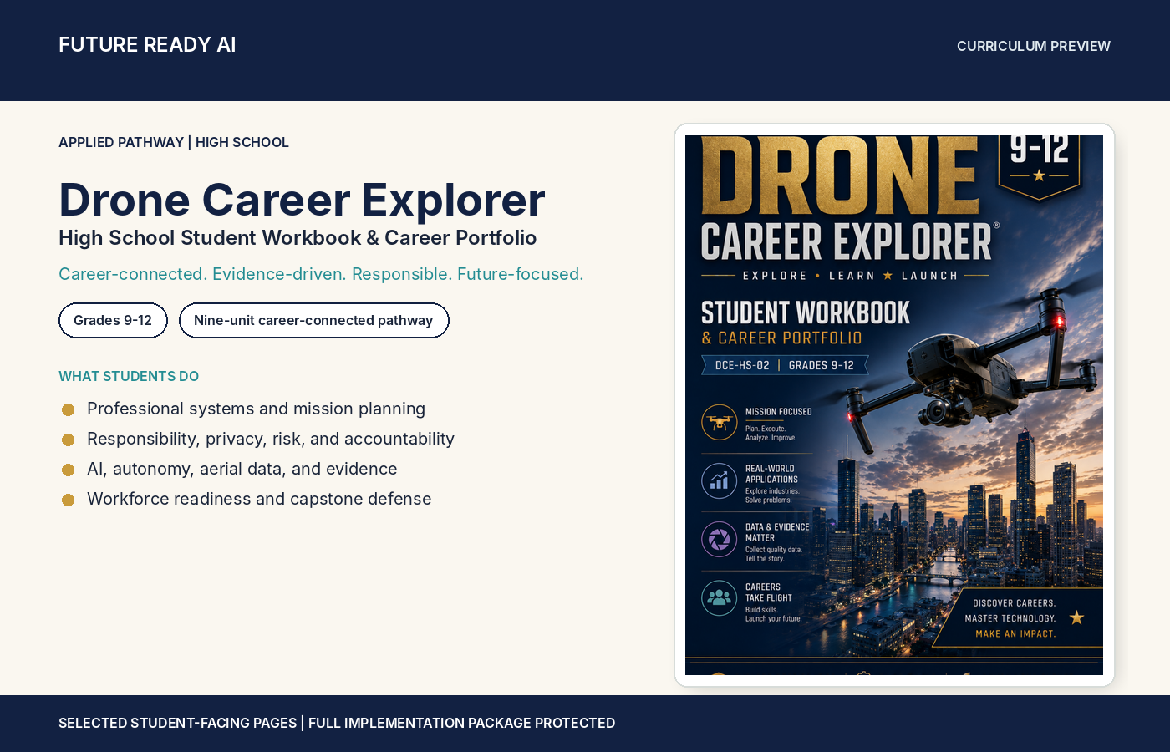Click the Drone Career Explorer heading
1170x752 pixels.
[302, 201]
